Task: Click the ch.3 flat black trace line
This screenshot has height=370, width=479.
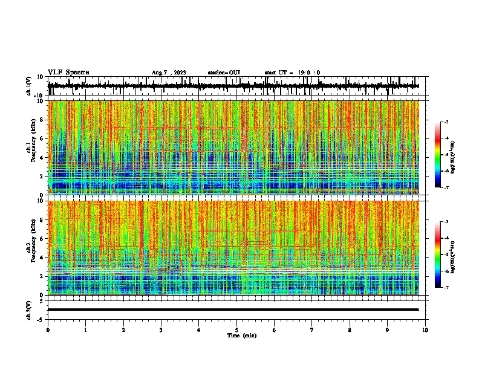Action: click(x=233, y=310)
